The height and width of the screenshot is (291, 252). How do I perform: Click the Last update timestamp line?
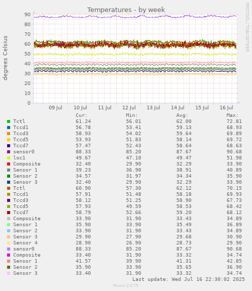tap(189, 279)
